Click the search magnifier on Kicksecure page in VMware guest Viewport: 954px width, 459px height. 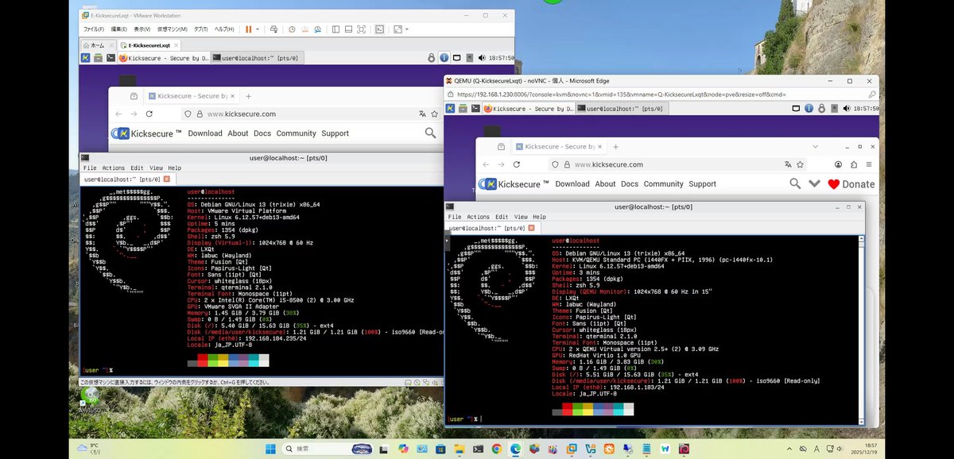coord(430,133)
